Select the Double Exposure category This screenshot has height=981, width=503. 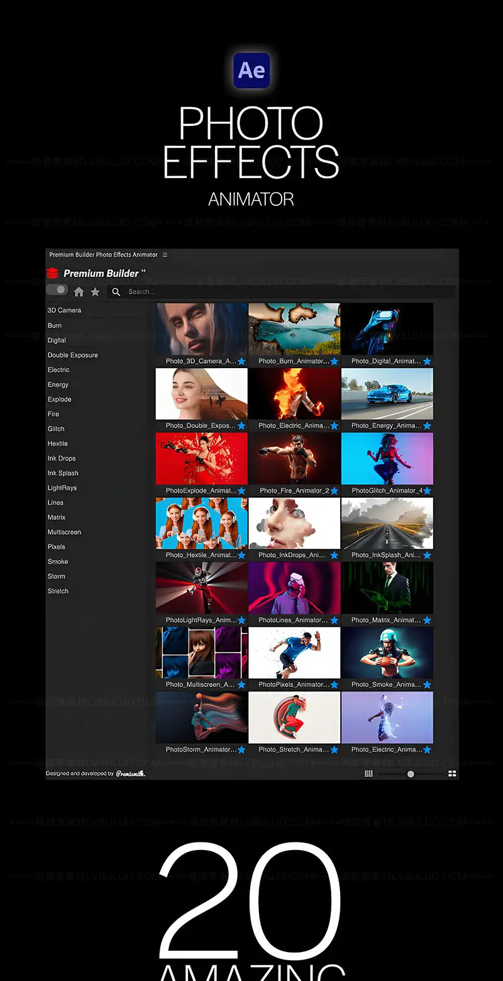[x=73, y=355]
